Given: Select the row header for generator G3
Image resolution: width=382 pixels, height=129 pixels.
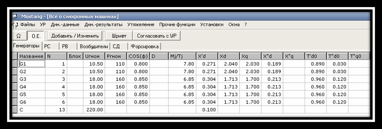Looking at the screenshot, I should (15, 79).
